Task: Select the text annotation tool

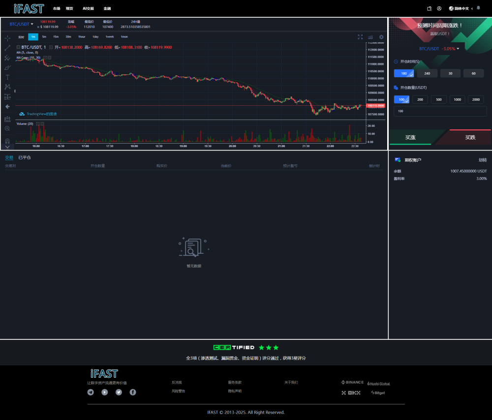Action: coord(7,77)
